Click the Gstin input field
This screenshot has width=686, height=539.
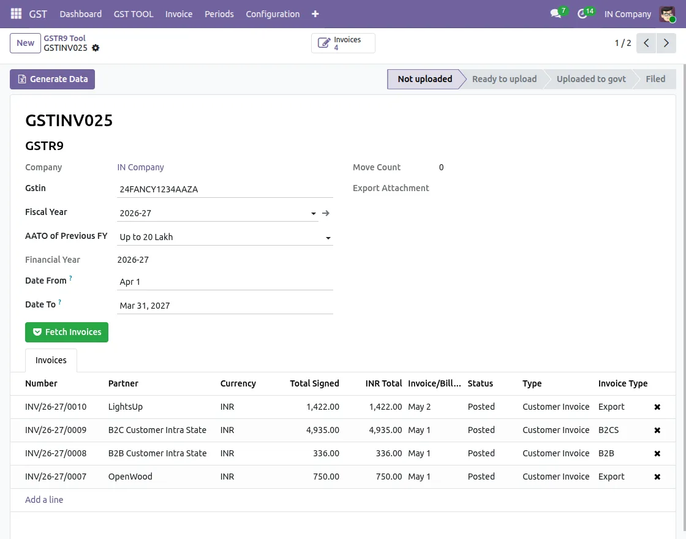point(225,189)
